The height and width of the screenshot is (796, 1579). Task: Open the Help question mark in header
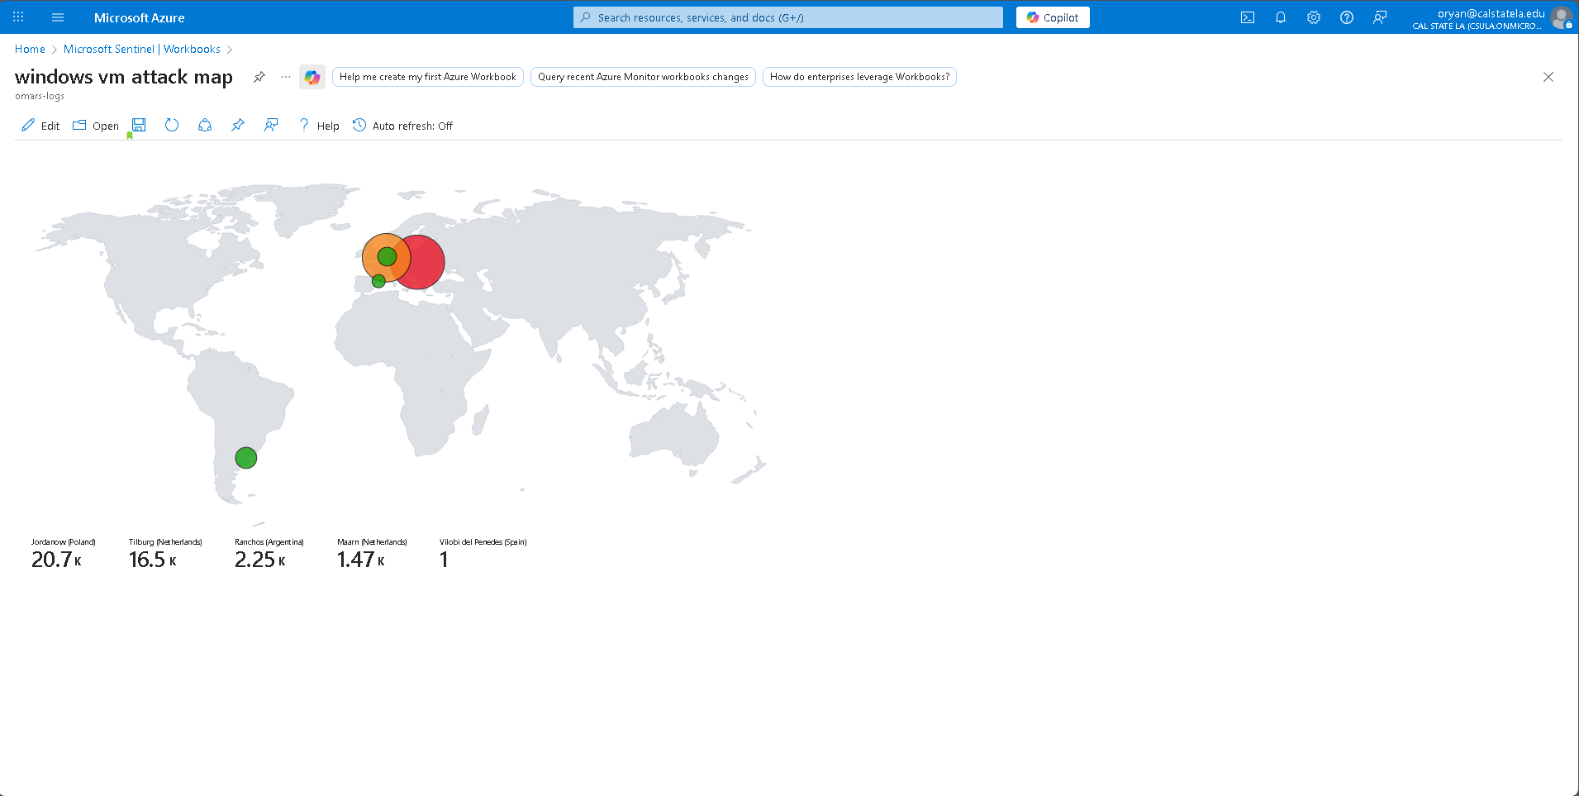(1347, 17)
